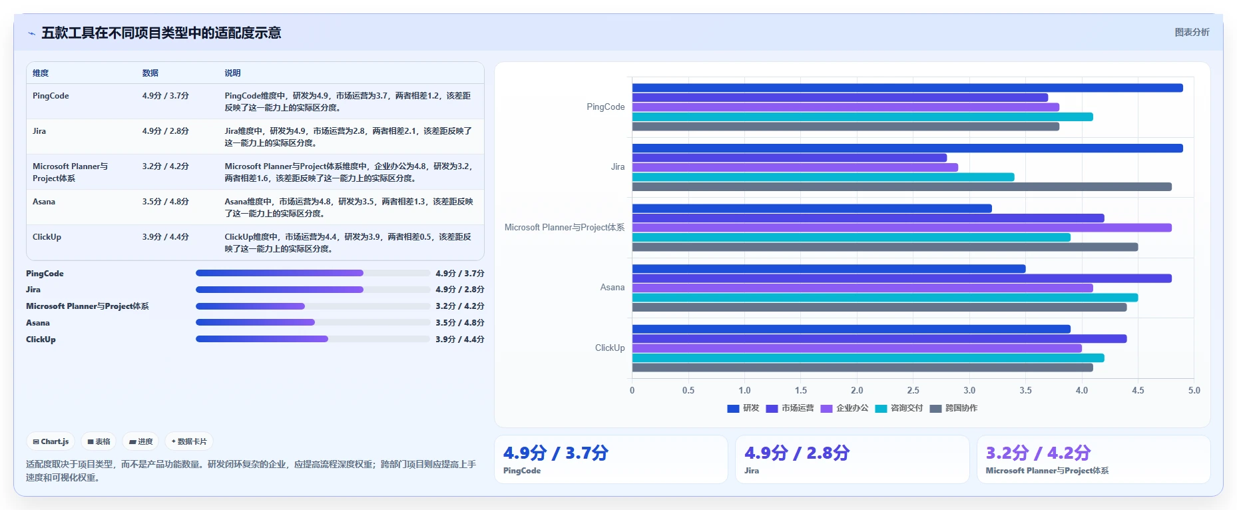This screenshot has height=510, width=1237.
Task: Open the Jira 4.9分 / 2.8分 data card
Action: pyautogui.click(x=852, y=459)
